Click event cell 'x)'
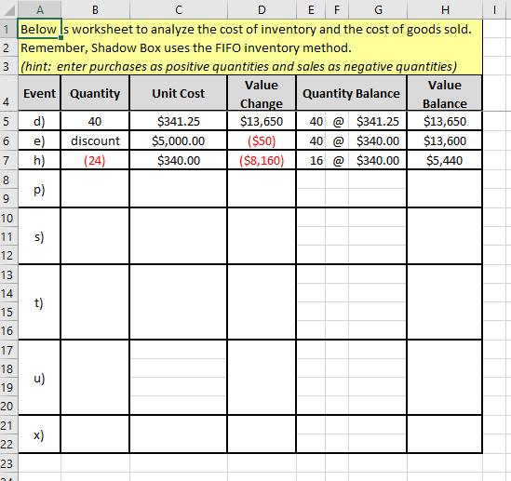This screenshot has width=511, height=481. tap(39, 434)
